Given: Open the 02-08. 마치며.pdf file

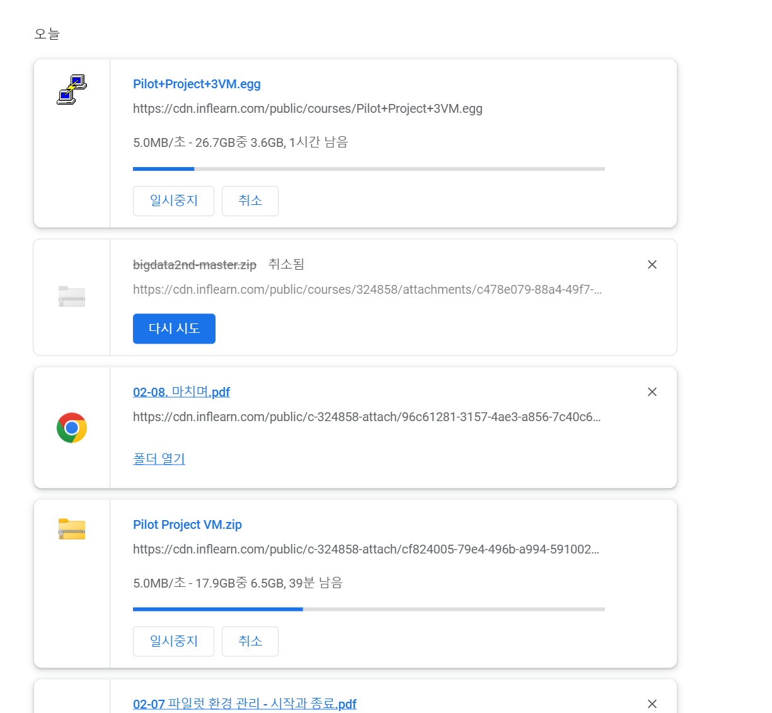Looking at the screenshot, I should pos(181,392).
